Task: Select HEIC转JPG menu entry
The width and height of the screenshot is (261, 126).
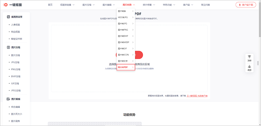Action: tap(126, 17)
